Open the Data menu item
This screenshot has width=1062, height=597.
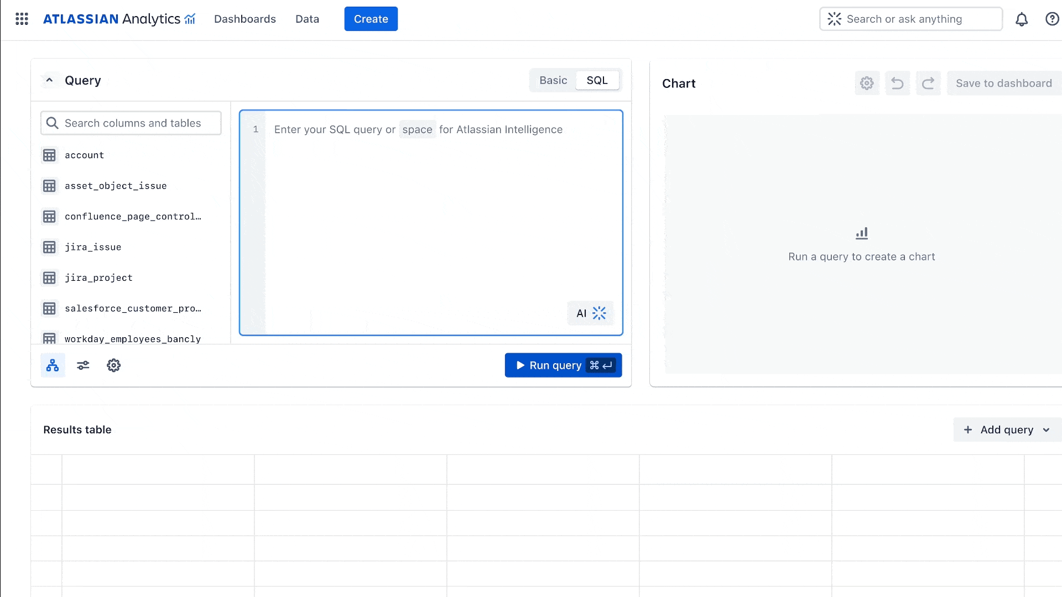pyautogui.click(x=307, y=19)
